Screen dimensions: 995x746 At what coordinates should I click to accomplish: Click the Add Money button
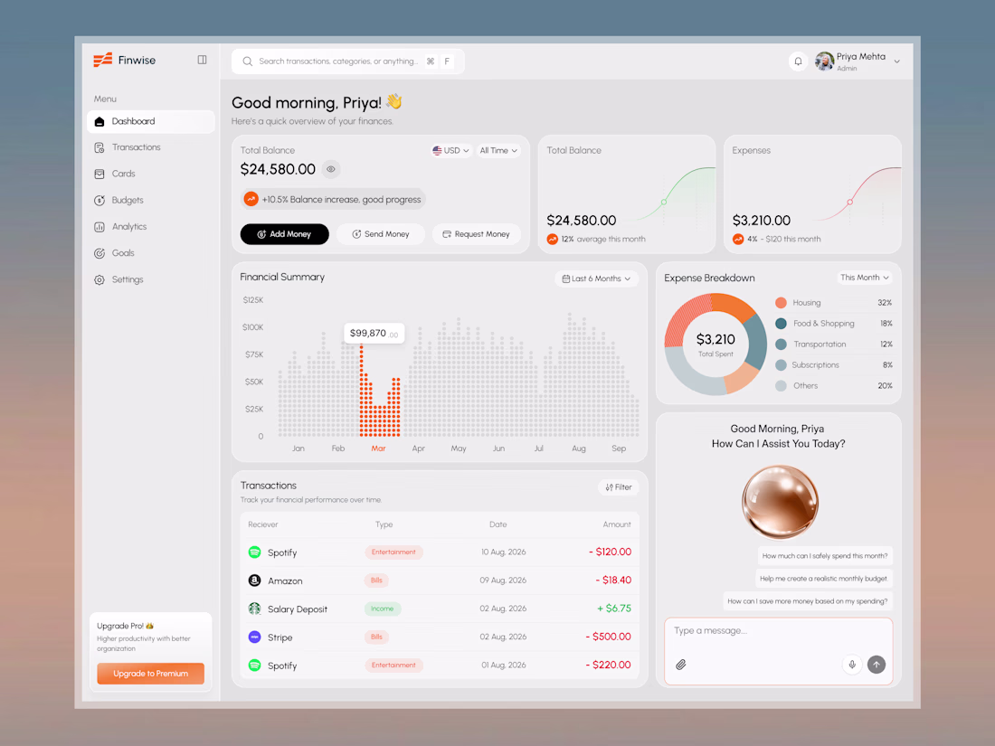pyautogui.click(x=284, y=234)
